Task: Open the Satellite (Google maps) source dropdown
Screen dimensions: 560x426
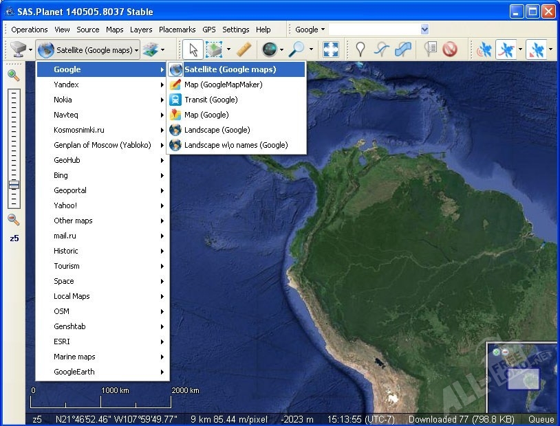Action: click(88, 49)
